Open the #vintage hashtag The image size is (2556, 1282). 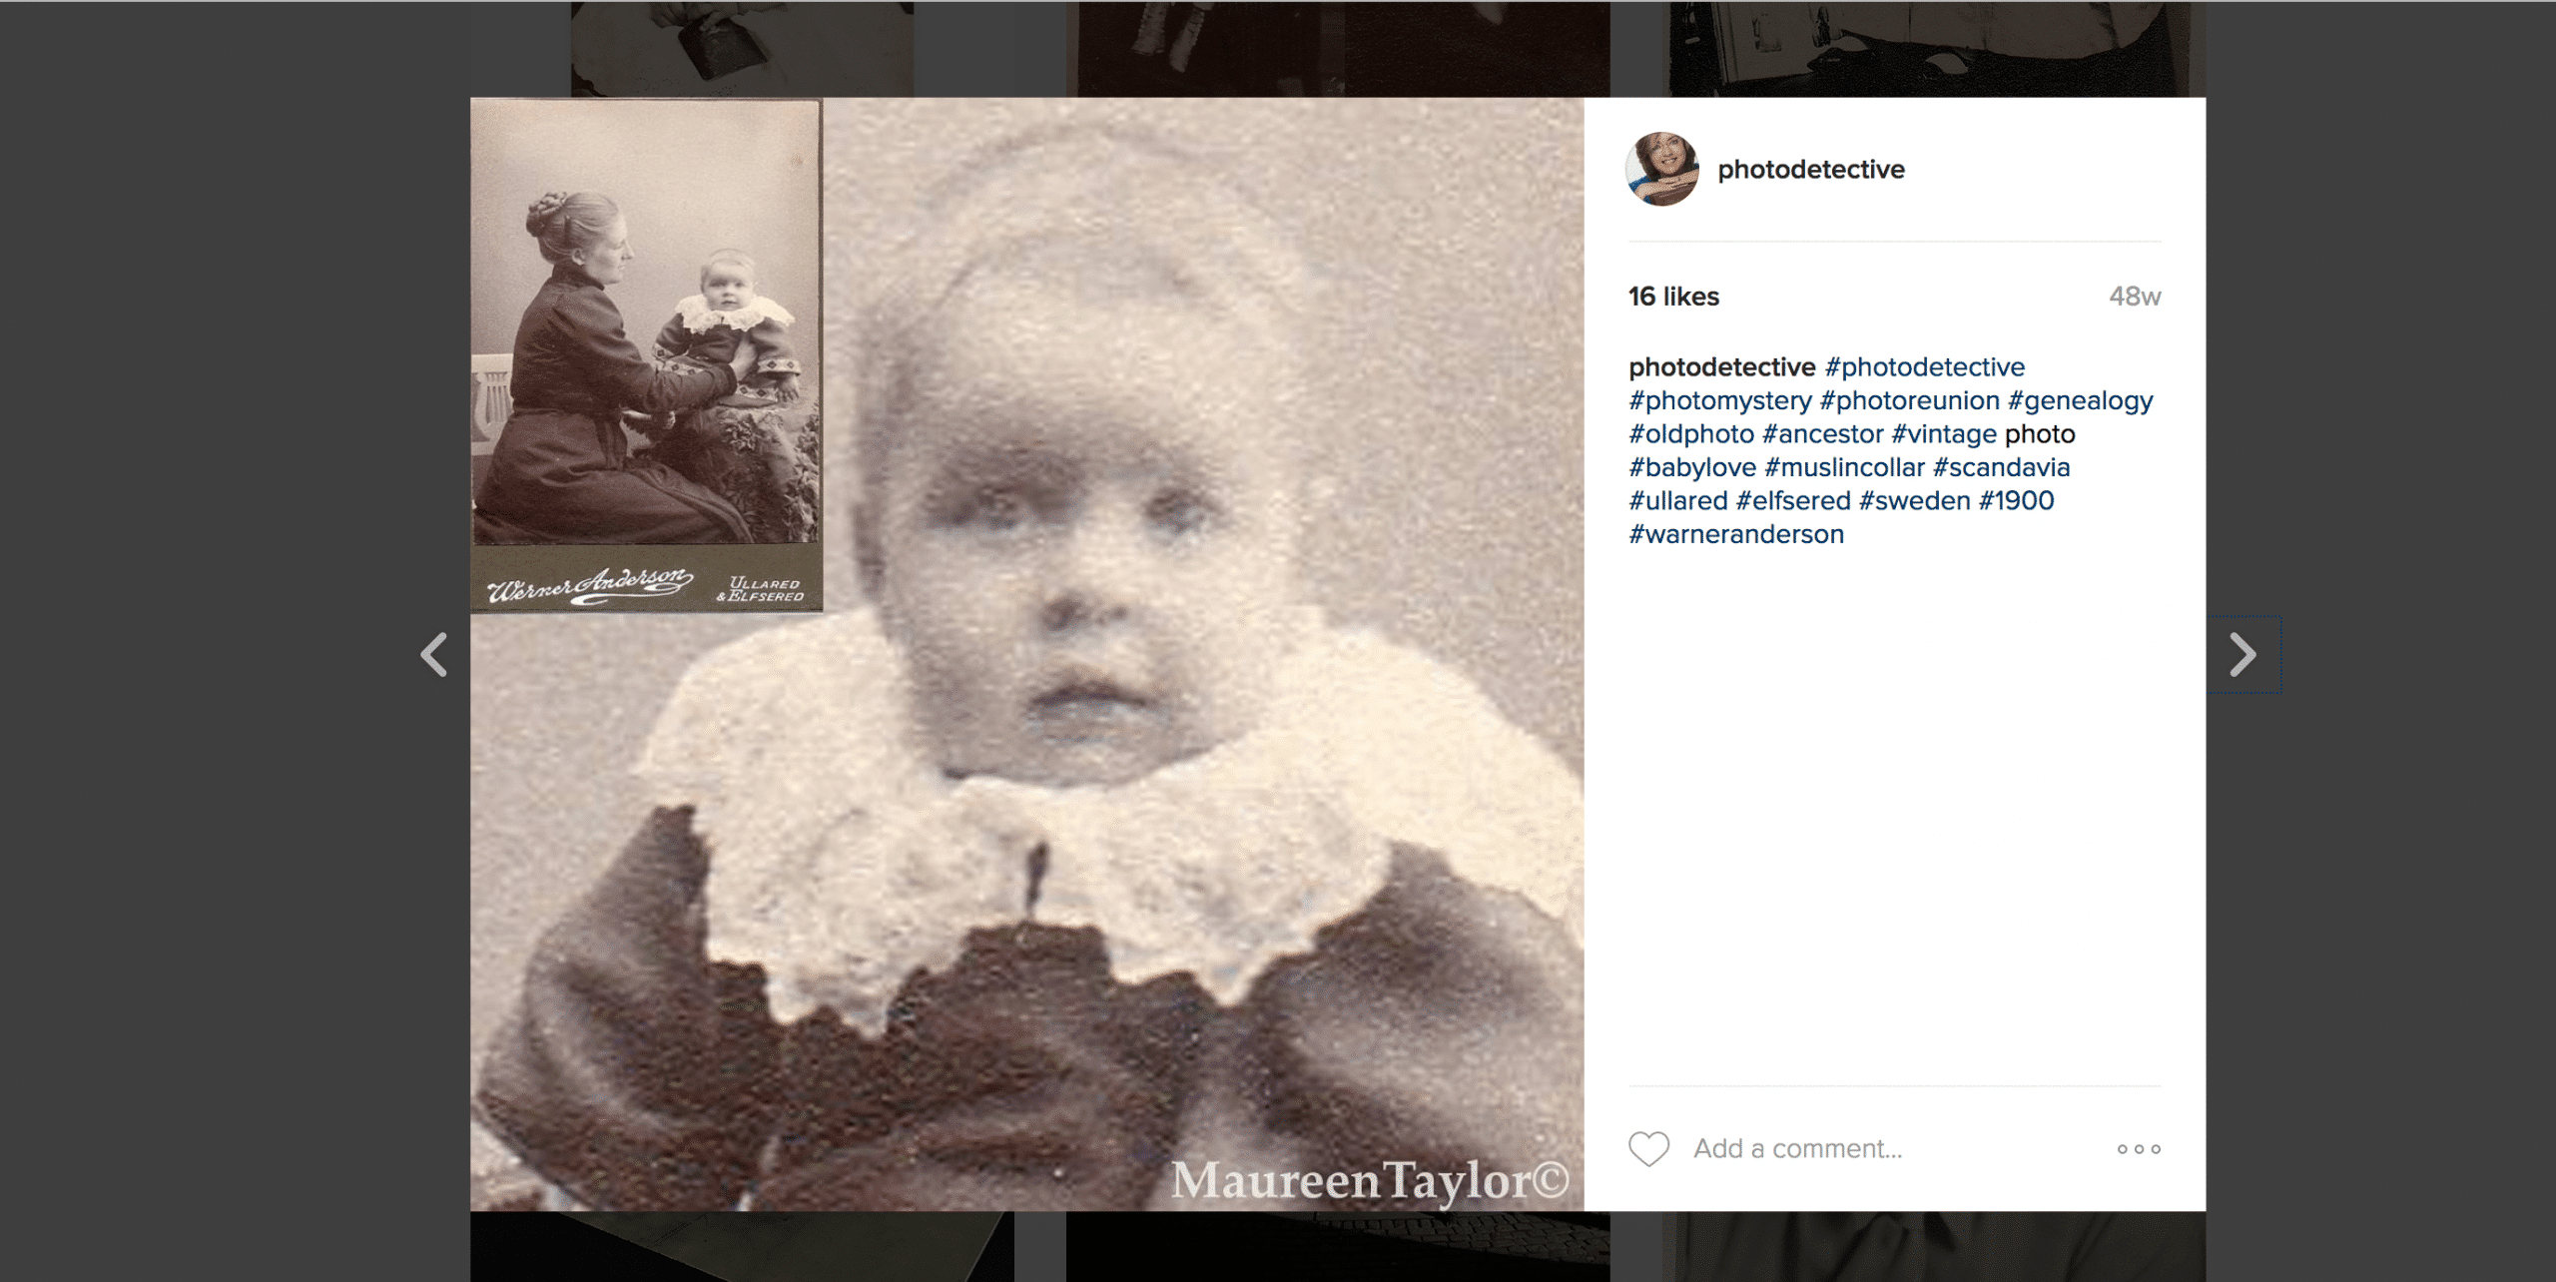coord(1944,434)
